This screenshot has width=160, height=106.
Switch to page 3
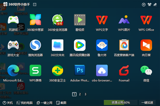coord(85,94)
